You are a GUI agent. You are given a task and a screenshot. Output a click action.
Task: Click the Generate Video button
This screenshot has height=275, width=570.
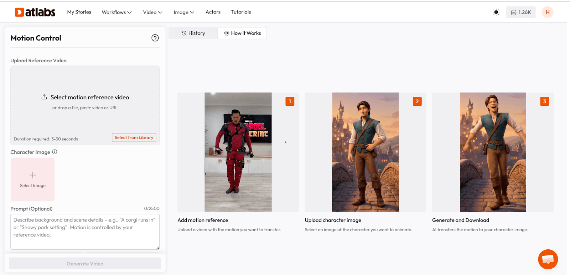pyautogui.click(x=85, y=264)
